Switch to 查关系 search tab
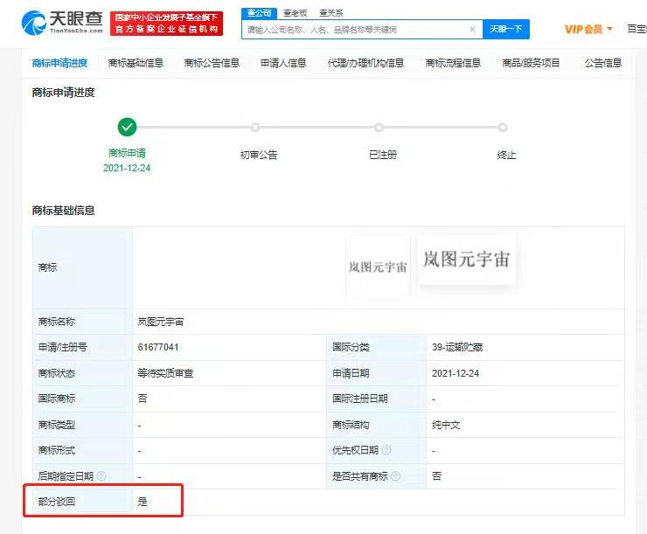The height and width of the screenshot is (534, 647). click(330, 13)
